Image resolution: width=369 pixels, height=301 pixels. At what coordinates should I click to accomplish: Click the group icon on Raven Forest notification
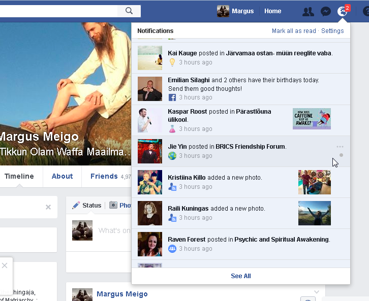coord(172,249)
